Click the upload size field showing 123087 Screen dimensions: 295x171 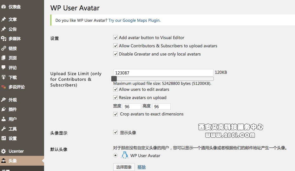163,73
